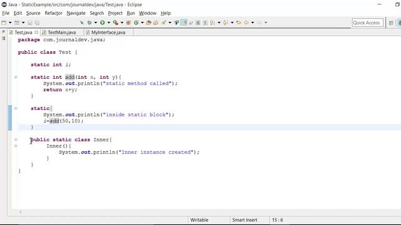Toggle Skip All Breakpoints icon
The width and height of the screenshot is (401, 225).
[81, 22]
